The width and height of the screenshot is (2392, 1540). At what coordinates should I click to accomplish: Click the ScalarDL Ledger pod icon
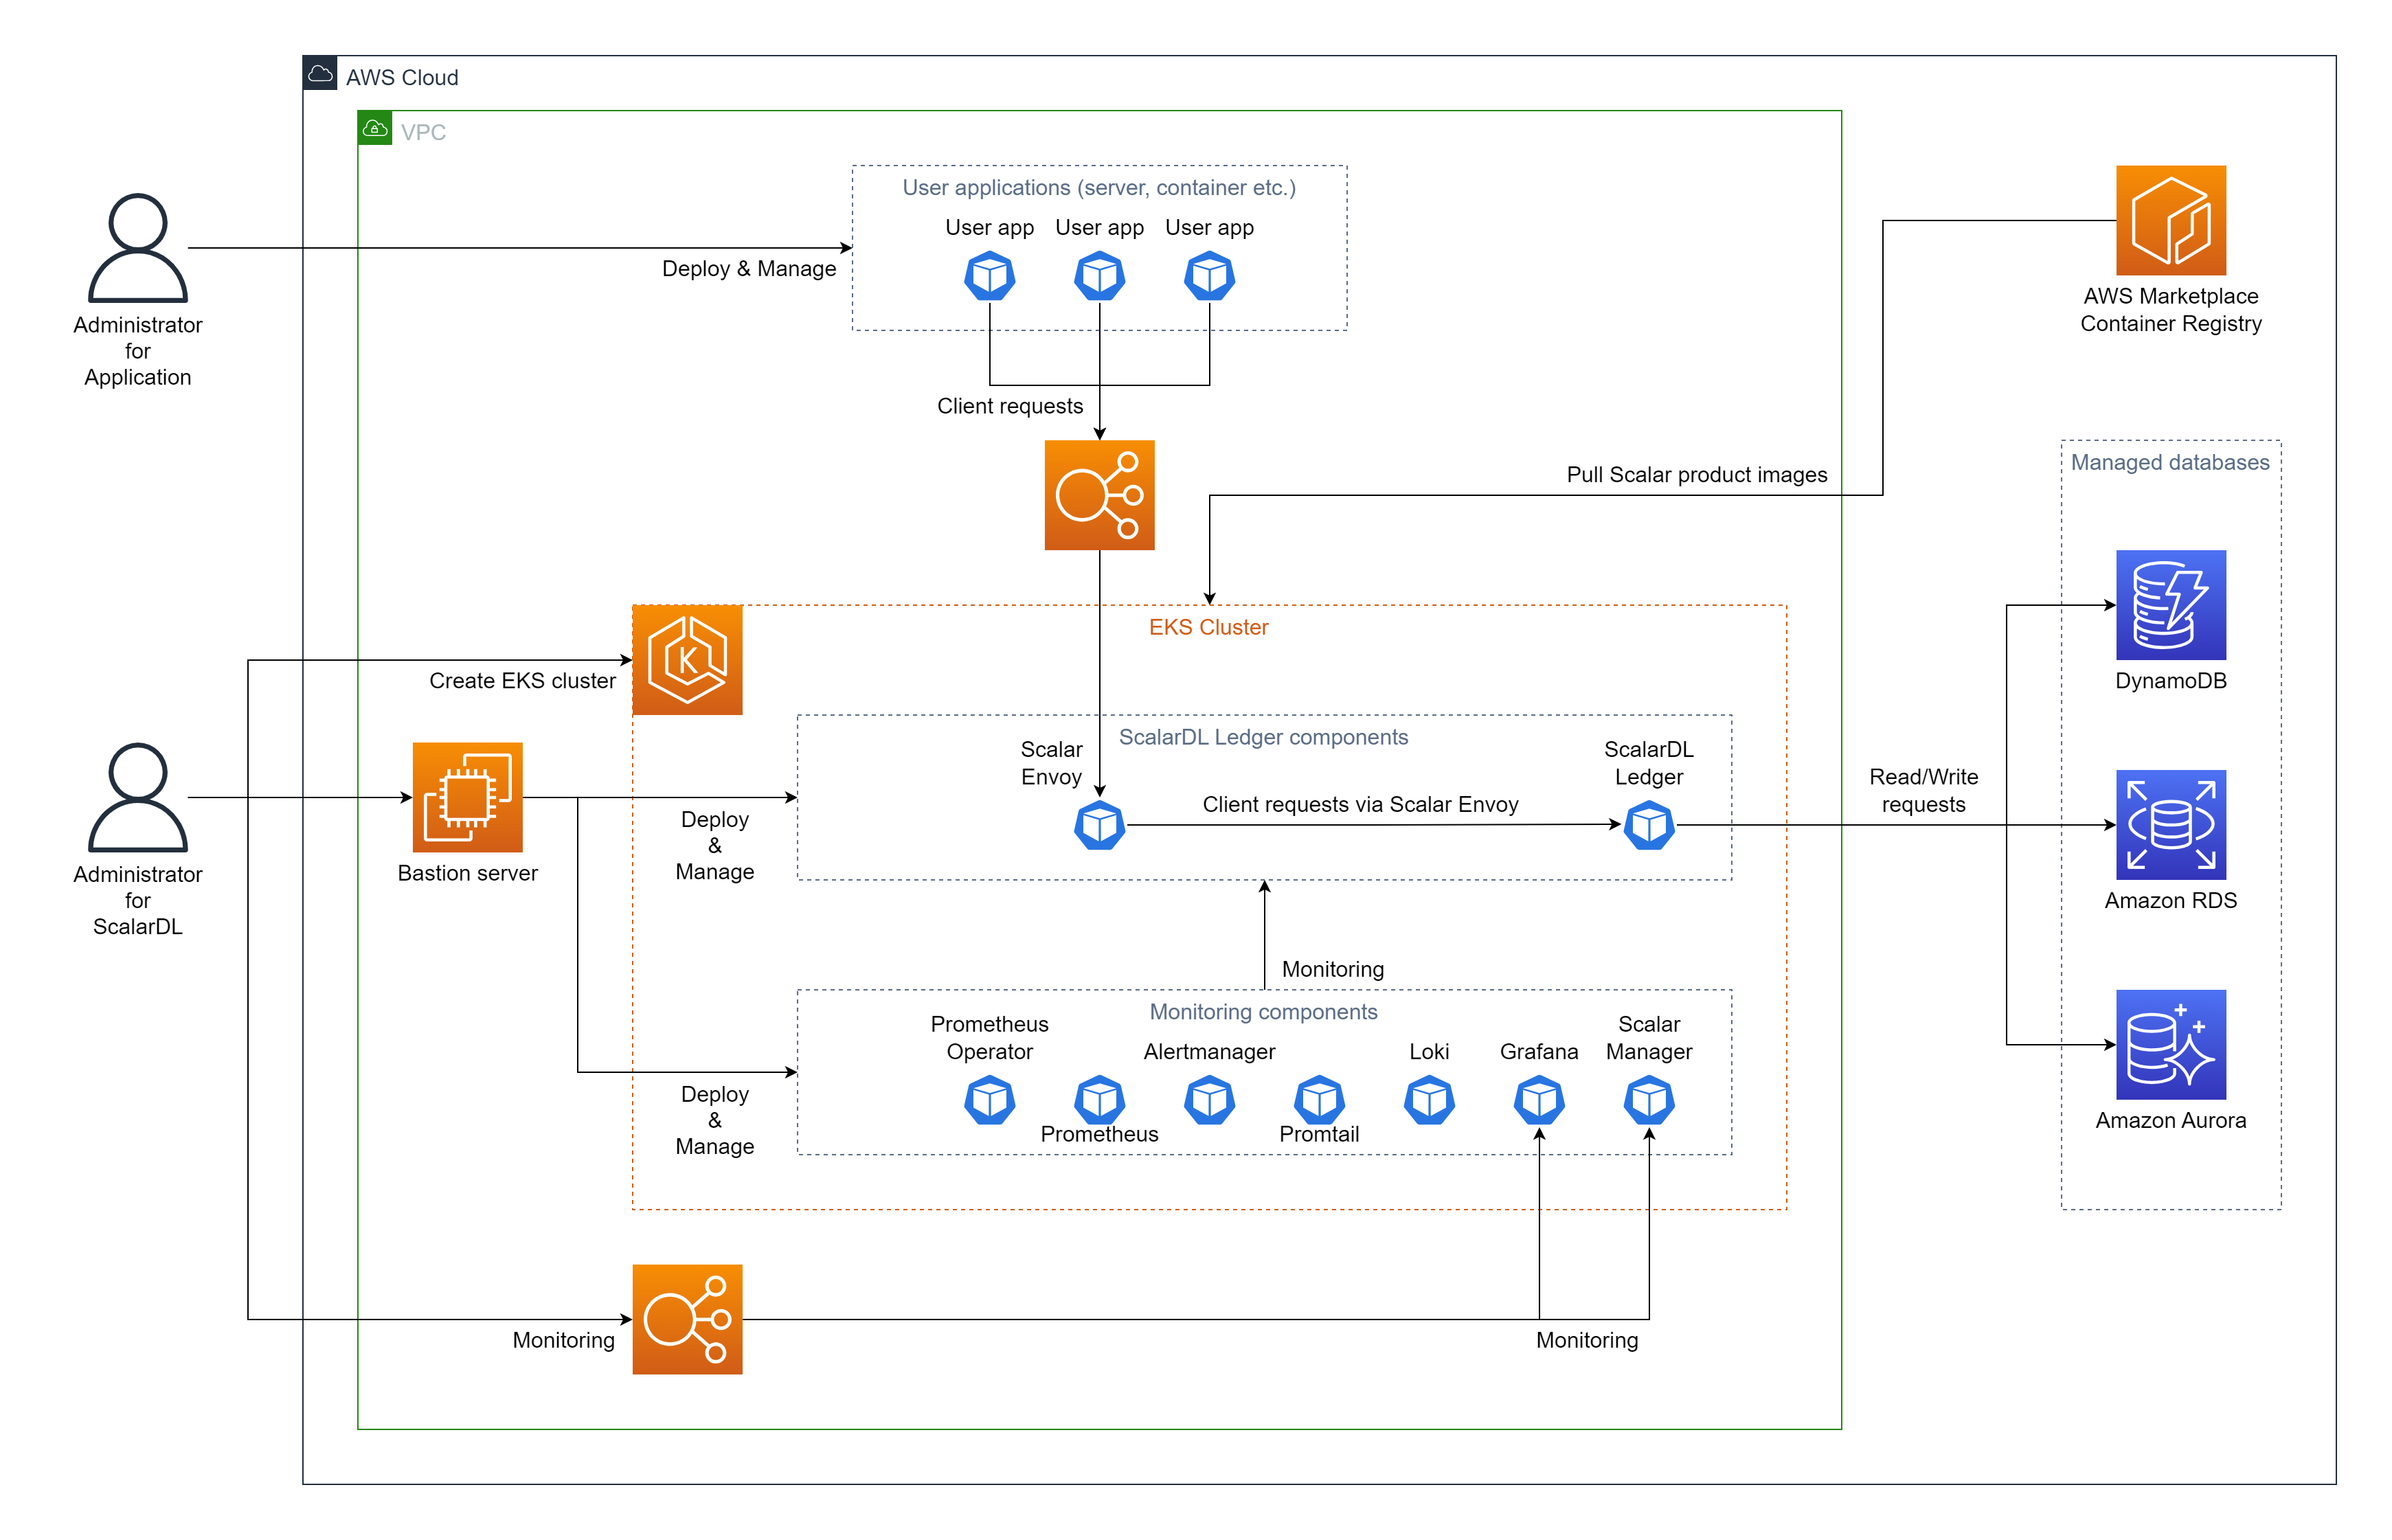pos(1649,825)
